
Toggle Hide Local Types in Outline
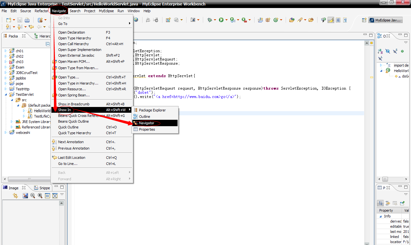click(x=380, y=58)
